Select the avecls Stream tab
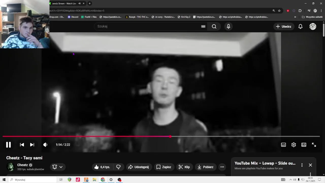This screenshot has width=325, height=183. (64, 4)
